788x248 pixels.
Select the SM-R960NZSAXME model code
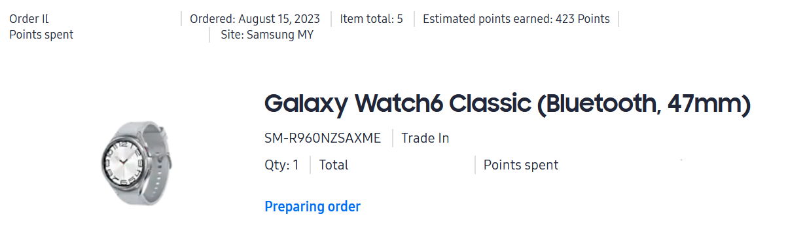[323, 138]
